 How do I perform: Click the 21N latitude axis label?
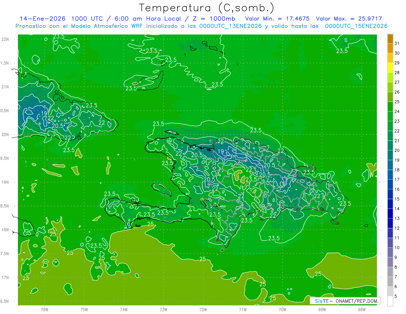[6, 87]
